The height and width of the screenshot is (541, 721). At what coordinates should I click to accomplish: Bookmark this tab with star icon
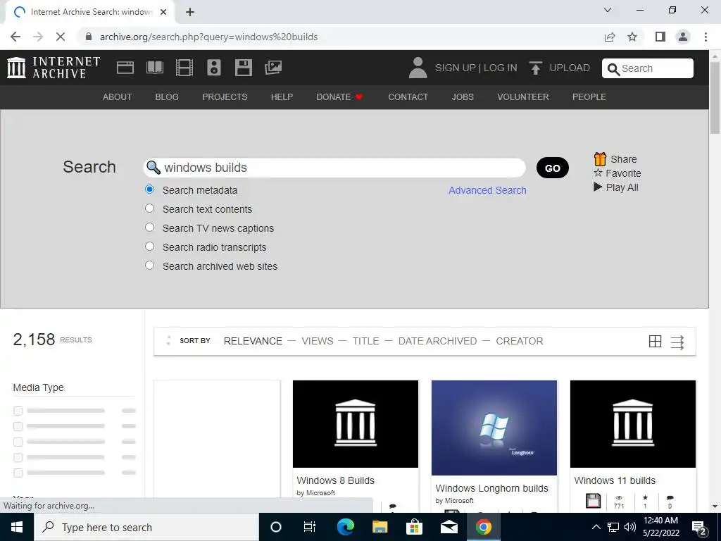(632, 37)
